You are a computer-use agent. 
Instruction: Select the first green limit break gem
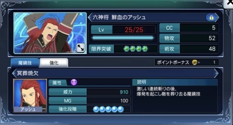tap(126, 49)
